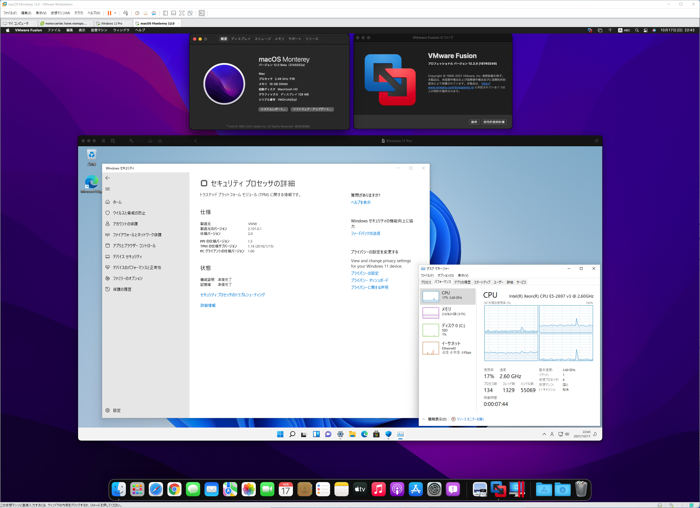Open the セキュリティ プロセッサのトラブルシューティング link

[232, 295]
